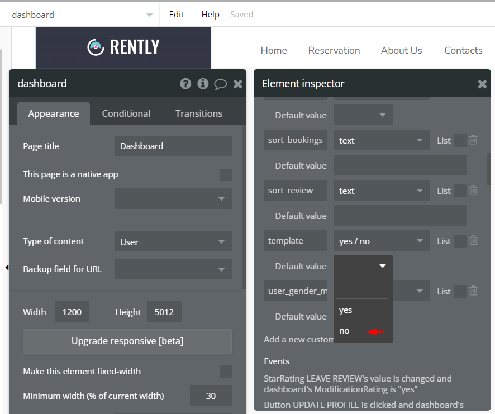The height and width of the screenshot is (414, 495).
Task: Delete the sort_bookings custom state via trash icon
Action: (473, 140)
